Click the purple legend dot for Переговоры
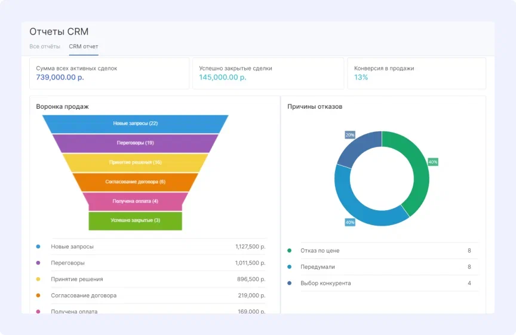Viewport: 516px width, 335px height. 38,263
